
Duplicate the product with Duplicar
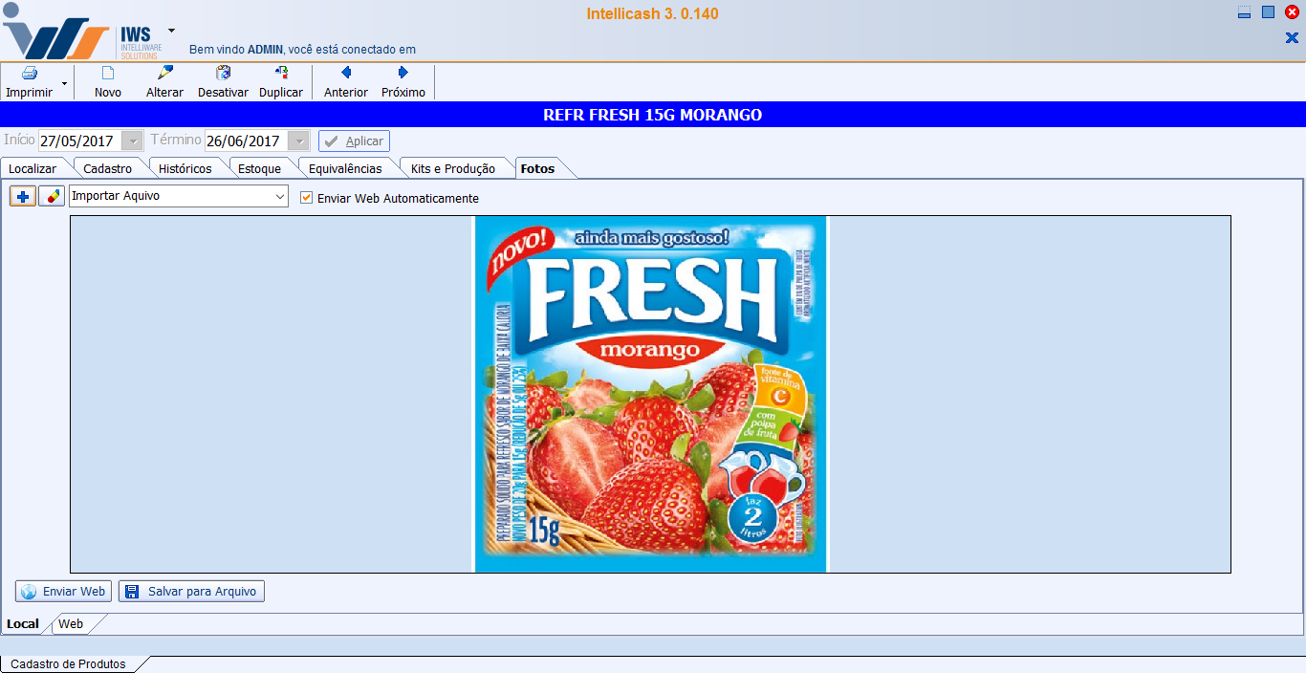tap(281, 82)
